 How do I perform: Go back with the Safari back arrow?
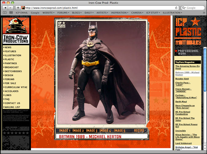point(5,8)
